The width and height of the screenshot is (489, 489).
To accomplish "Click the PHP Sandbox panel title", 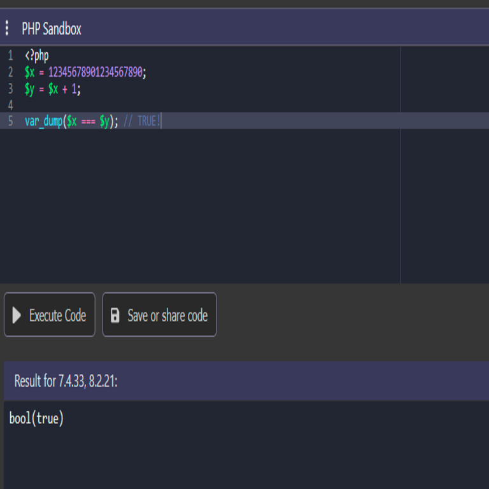I will coord(52,29).
